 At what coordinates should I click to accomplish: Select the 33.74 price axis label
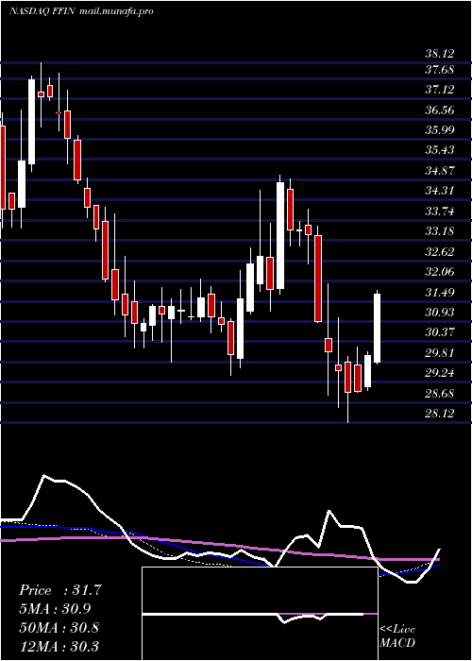coord(440,211)
